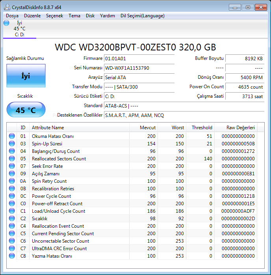Click the Arayüz field Serial ATA

[x=139, y=77]
